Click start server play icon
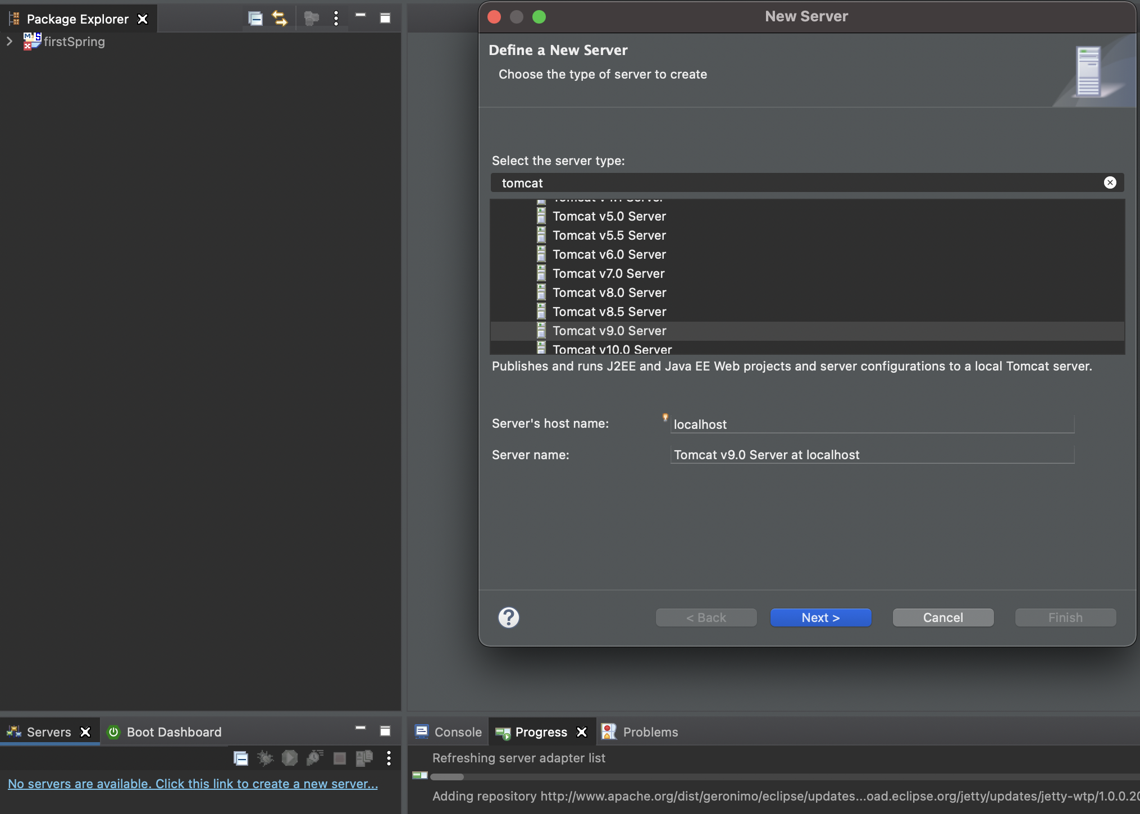 coord(290,758)
